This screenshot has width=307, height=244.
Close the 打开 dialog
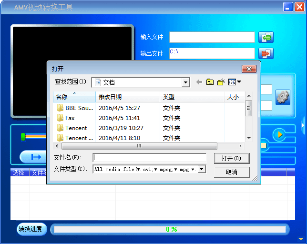(x=249, y=69)
